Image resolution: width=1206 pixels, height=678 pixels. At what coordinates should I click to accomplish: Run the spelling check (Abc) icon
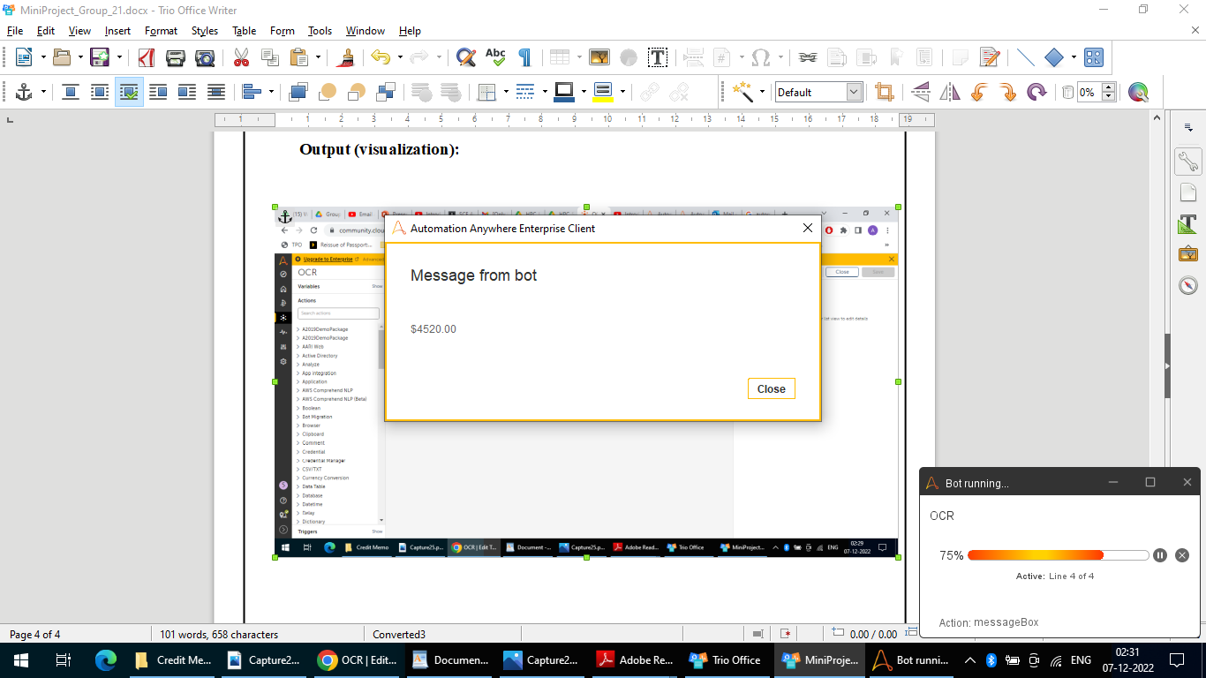pos(495,57)
